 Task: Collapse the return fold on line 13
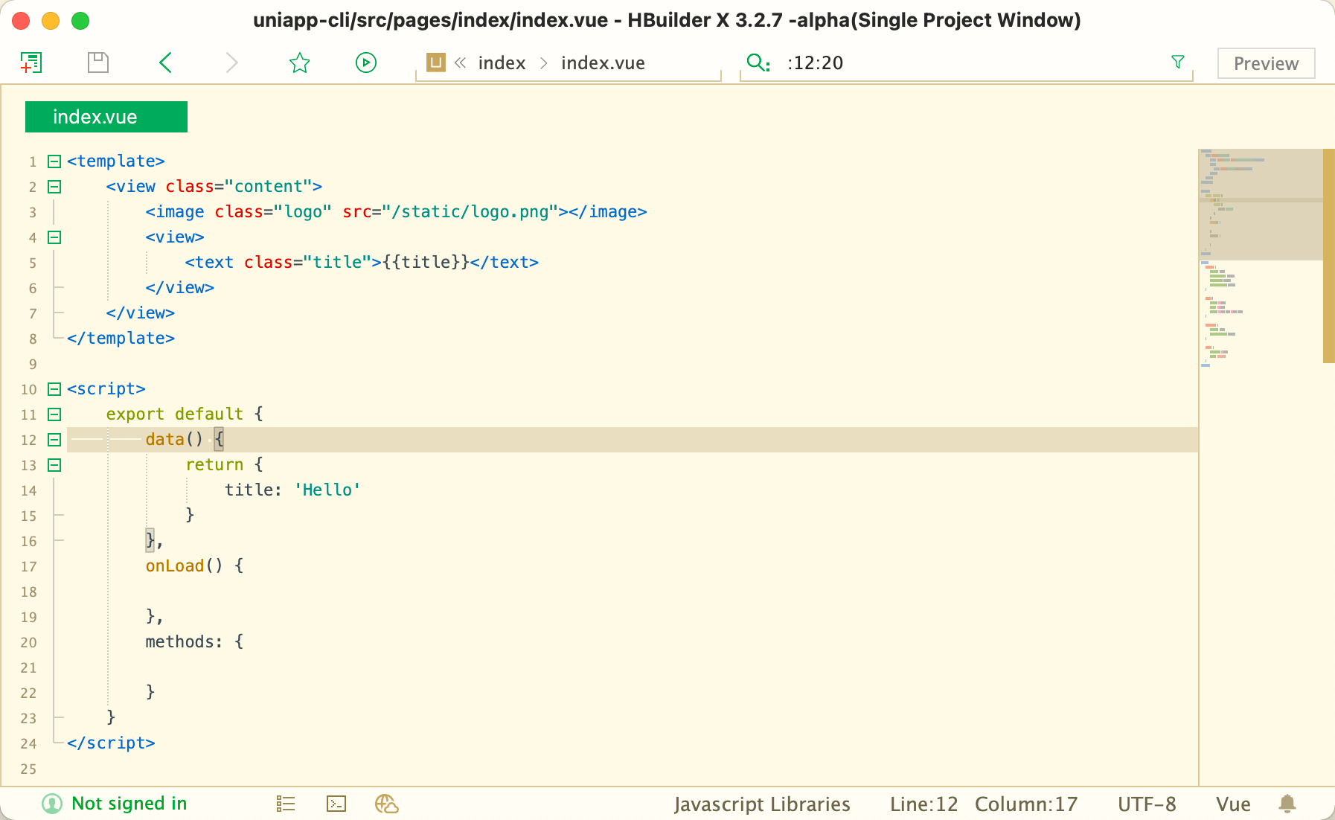[x=54, y=465]
